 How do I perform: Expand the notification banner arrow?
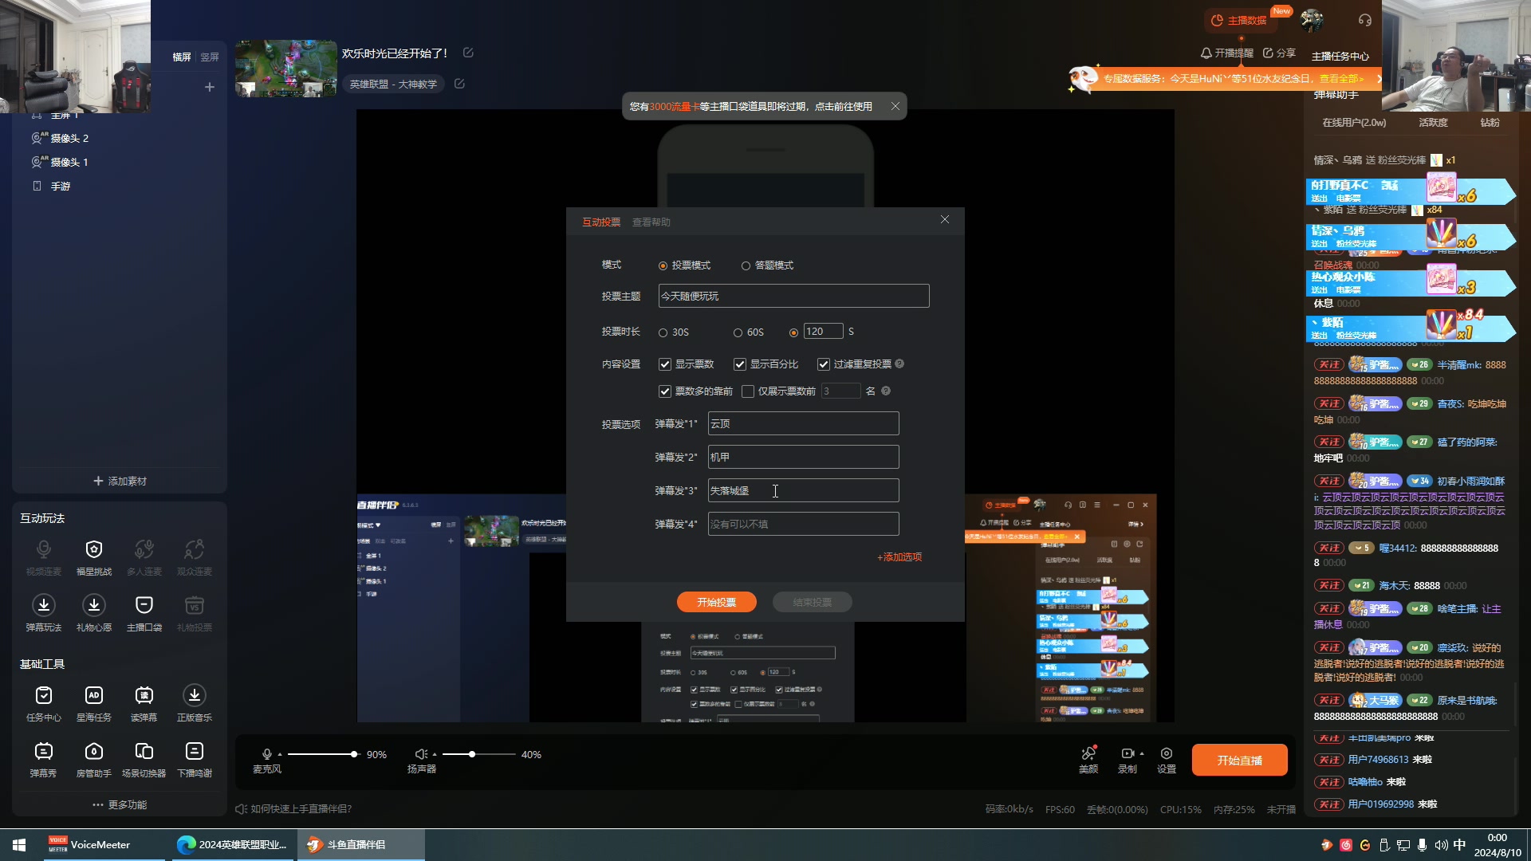pos(1379,78)
